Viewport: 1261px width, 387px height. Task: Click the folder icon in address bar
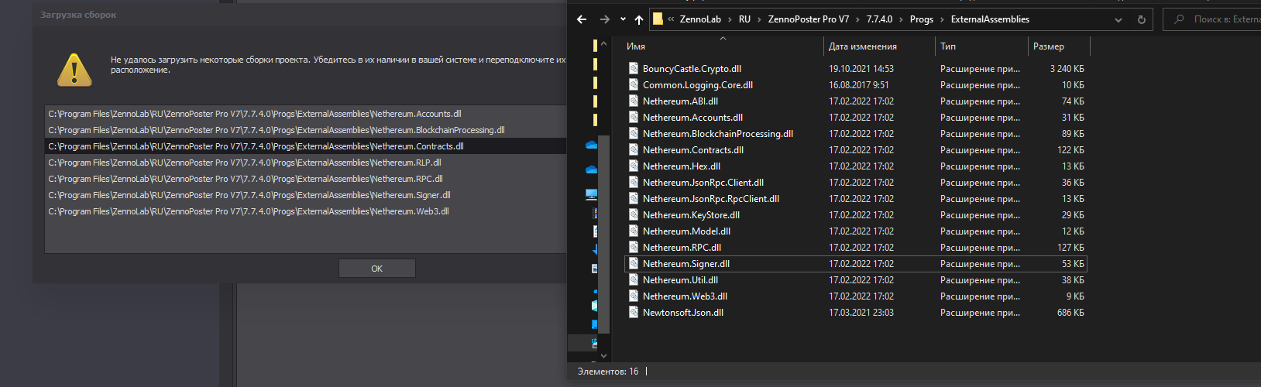(658, 19)
